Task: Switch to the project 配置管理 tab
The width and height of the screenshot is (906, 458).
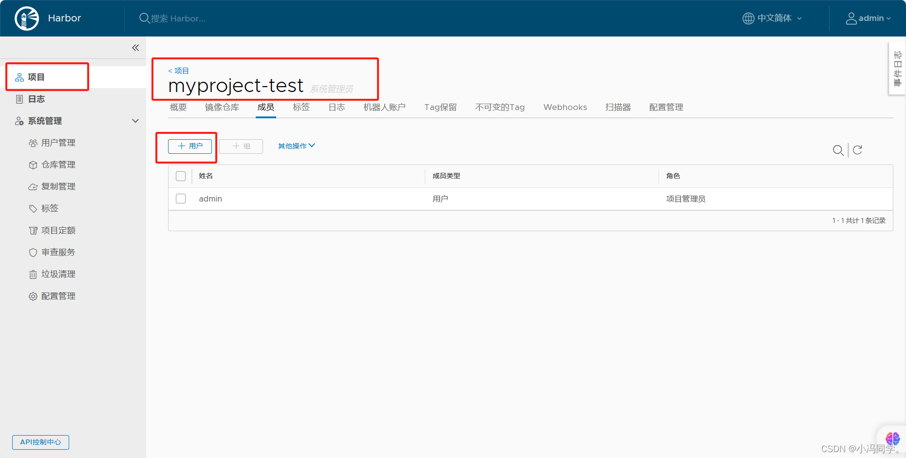Action: pyautogui.click(x=666, y=107)
